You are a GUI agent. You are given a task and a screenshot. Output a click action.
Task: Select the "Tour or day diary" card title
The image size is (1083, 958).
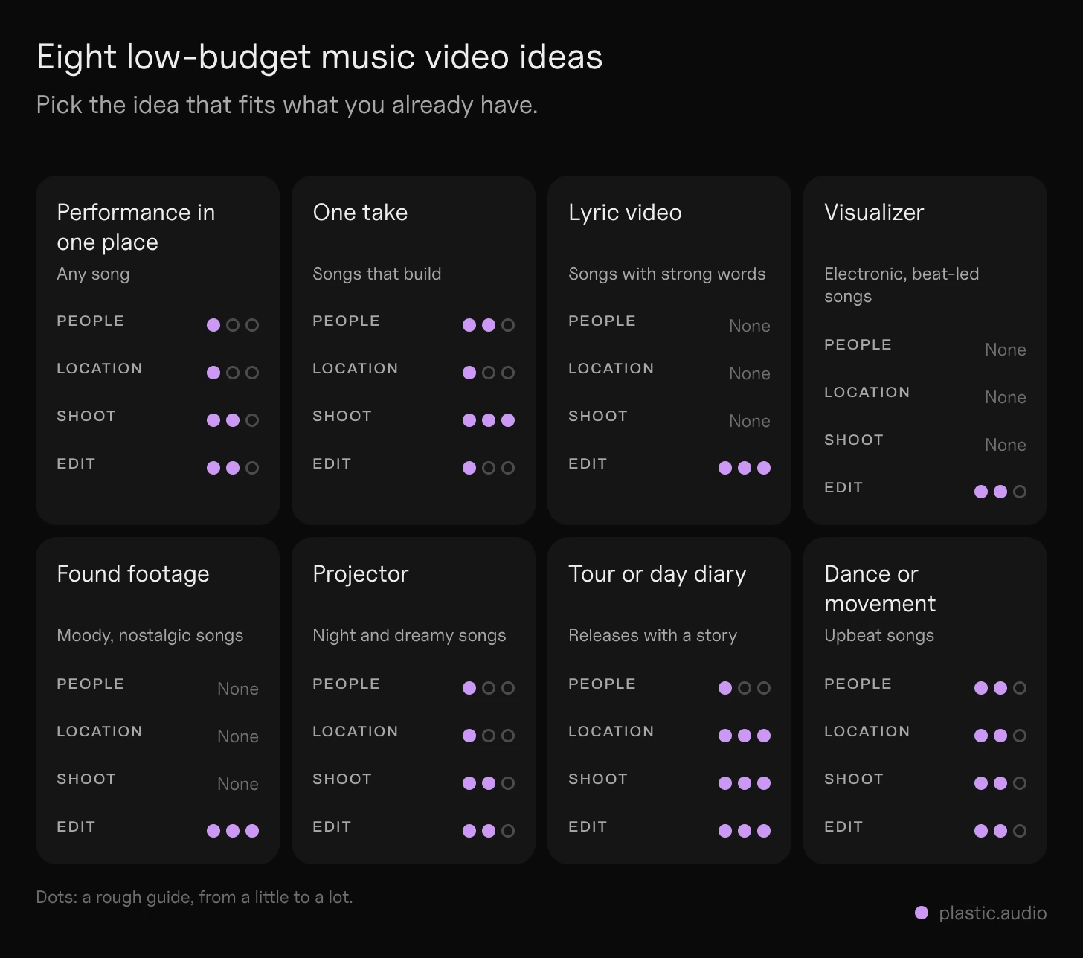[658, 574]
